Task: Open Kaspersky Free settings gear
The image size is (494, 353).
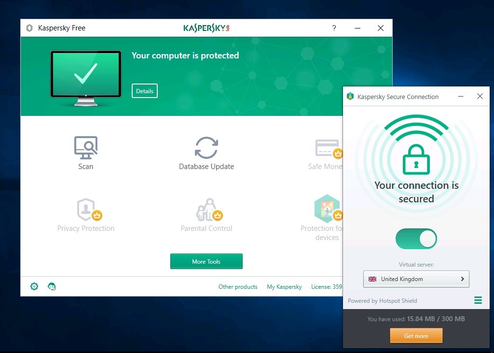Action: tap(34, 286)
